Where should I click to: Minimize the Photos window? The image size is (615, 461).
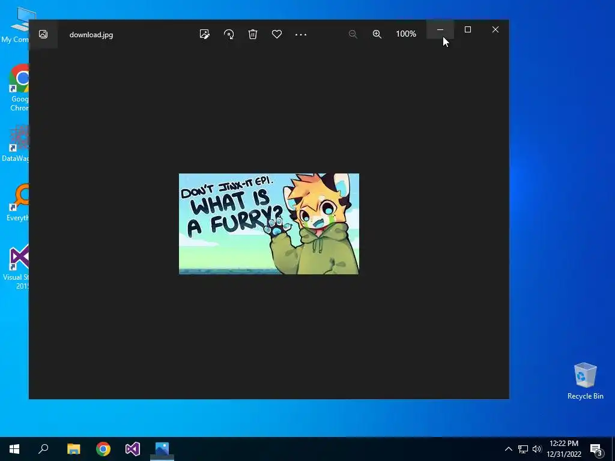point(440,29)
